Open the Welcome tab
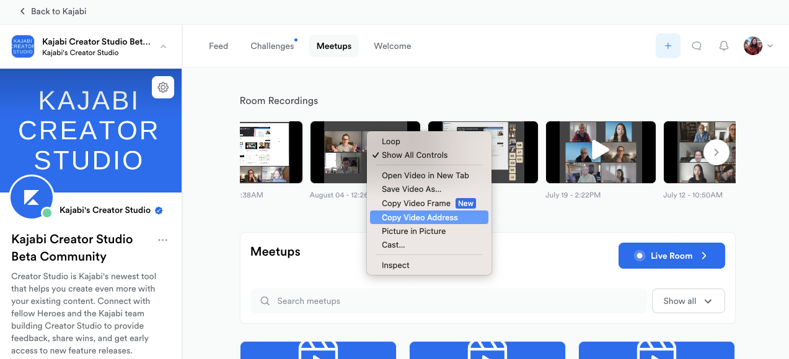The height and width of the screenshot is (359, 789). pos(392,46)
